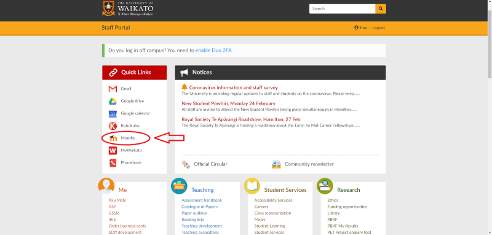The width and height of the screenshot is (492, 235).
Task: Open the Google Calendar icon
Action: coord(113,114)
